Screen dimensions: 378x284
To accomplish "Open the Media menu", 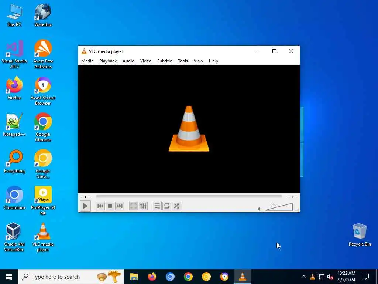I will click(87, 61).
